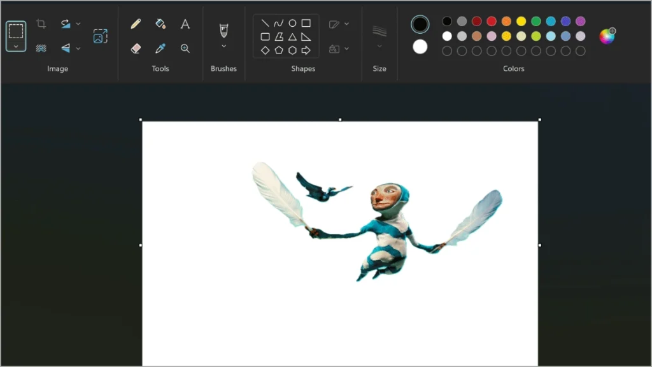Select the Brushes tool icon
This screenshot has height=367, width=652.
pos(223,31)
